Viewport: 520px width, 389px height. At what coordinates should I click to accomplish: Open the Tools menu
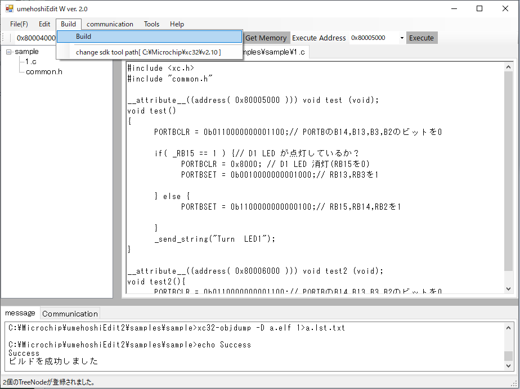click(x=151, y=24)
